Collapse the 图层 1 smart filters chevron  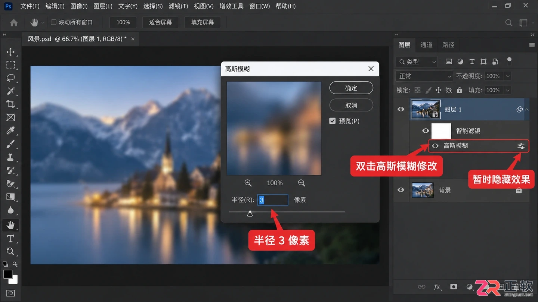pos(526,110)
